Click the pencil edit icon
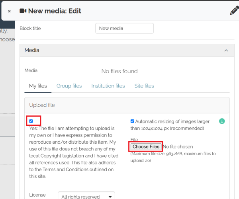Screen dimensions: 239x199 [x=235, y=10]
